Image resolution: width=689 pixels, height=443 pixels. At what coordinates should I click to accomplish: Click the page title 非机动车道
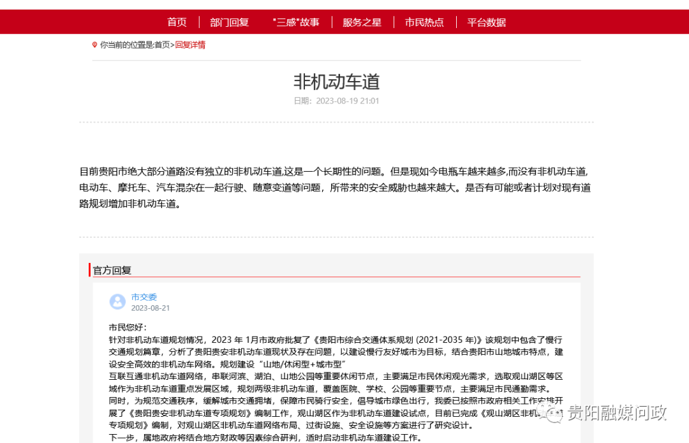337,82
